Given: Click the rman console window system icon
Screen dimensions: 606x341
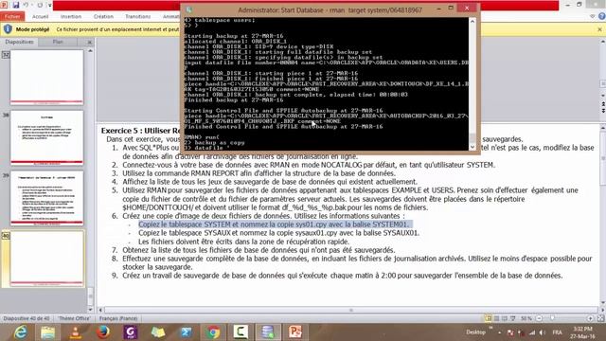Looking at the screenshot, I should pos(189,9).
